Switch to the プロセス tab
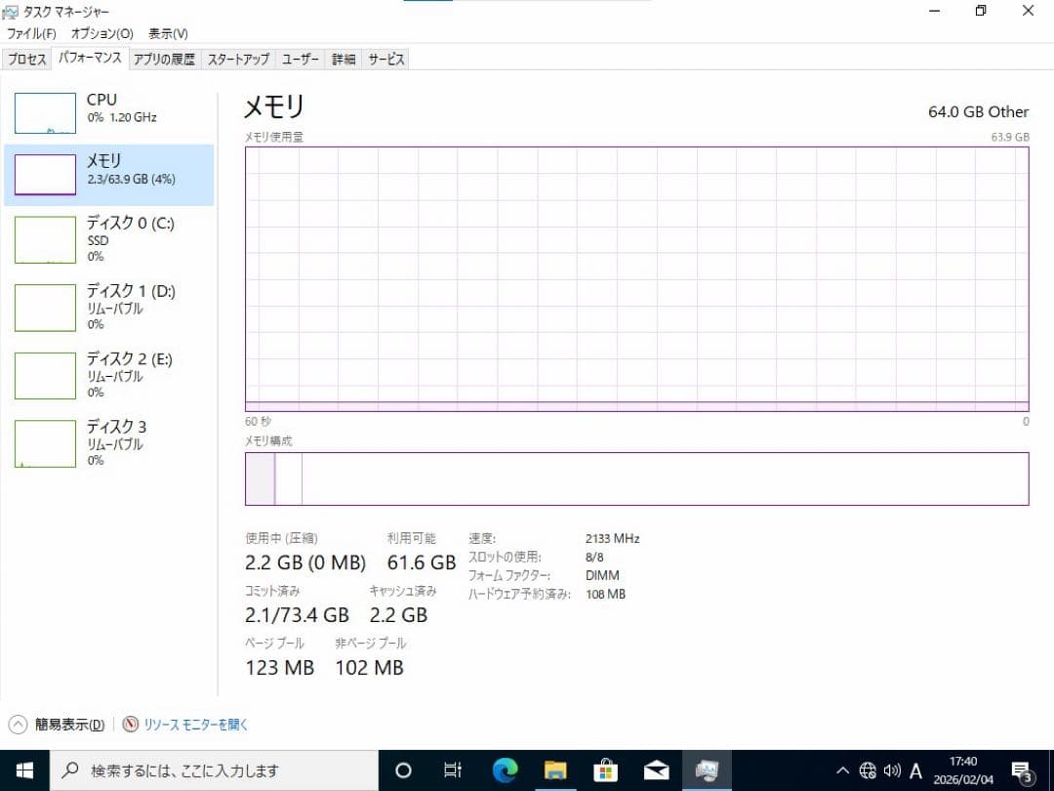The image size is (1054, 791). pyautogui.click(x=26, y=59)
